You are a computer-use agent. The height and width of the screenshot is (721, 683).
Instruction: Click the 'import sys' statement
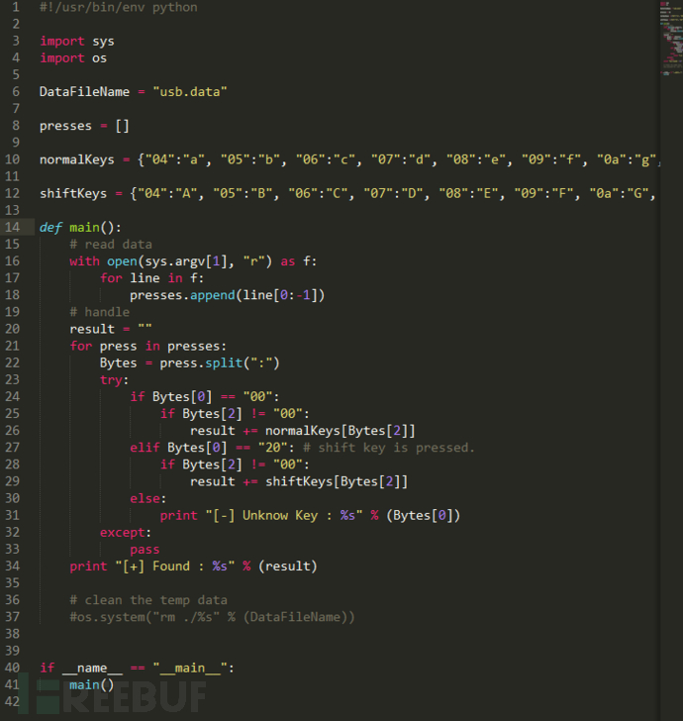click(x=77, y=42)
